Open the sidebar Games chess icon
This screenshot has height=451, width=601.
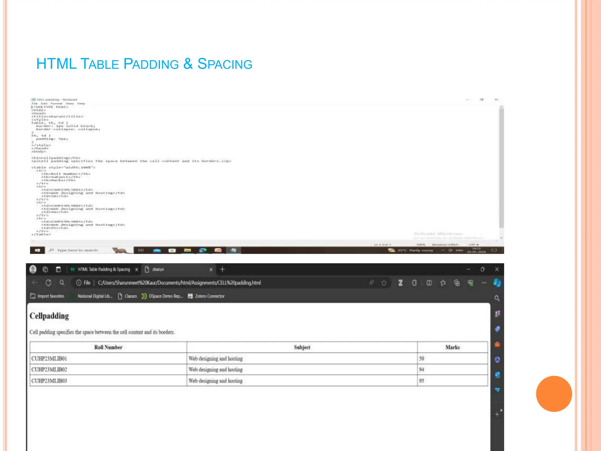(497, 314)
